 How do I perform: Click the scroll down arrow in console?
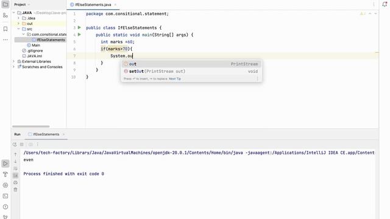point(15,161)
